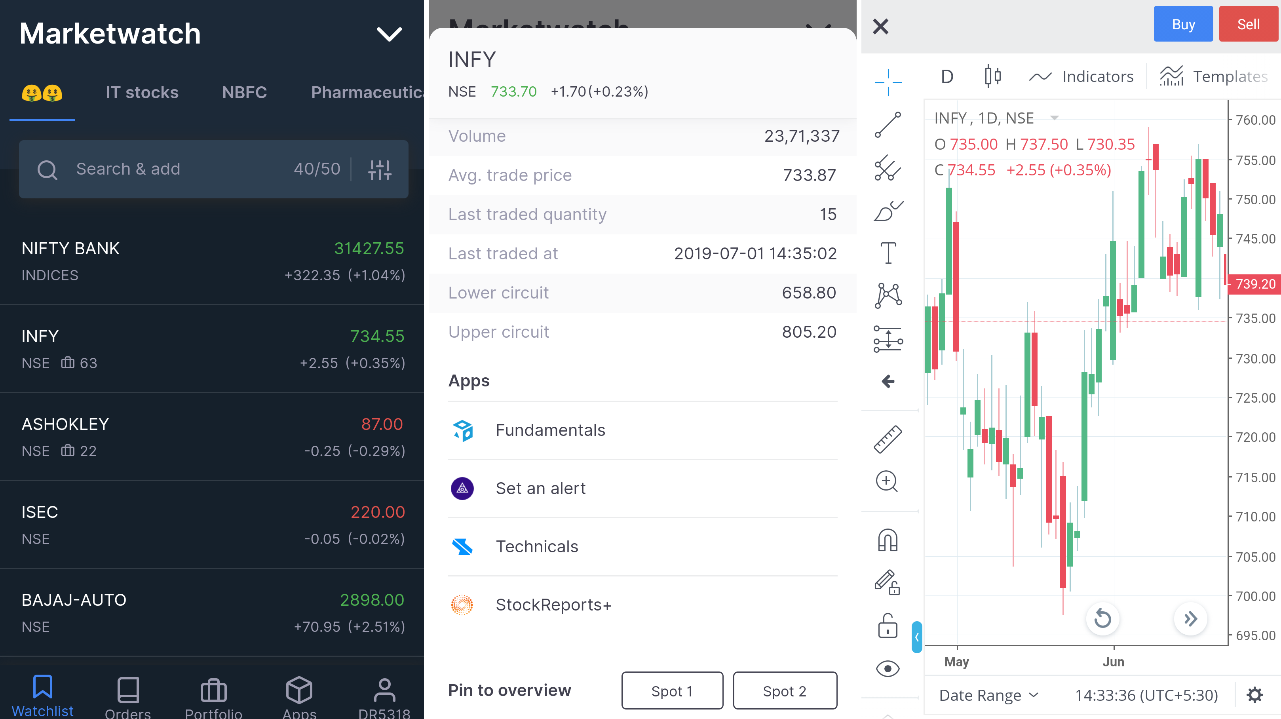Viewport: 1281px width, 719px height.
Task: Click the Volume value 23,71,337
Action: tap(802, 136)
